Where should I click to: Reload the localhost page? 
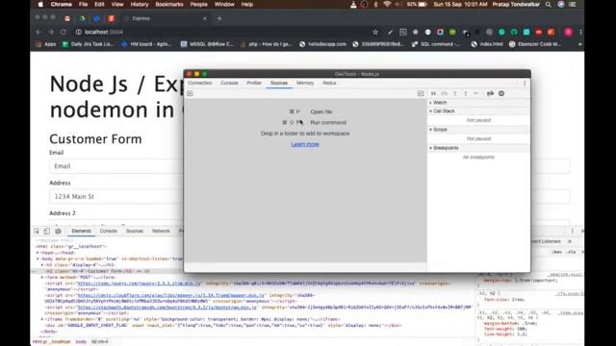click(64, 32)
